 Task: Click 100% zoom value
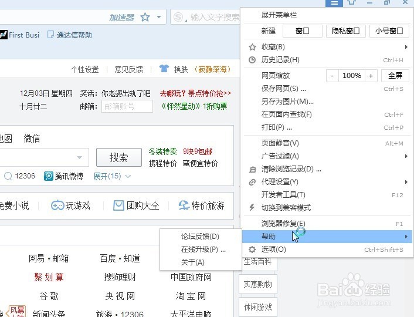[351, 76]
